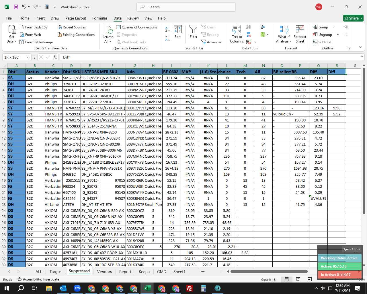367x294 pixels.
Task: Switch to Page Layout view in status bar
Action: [298, 279]
